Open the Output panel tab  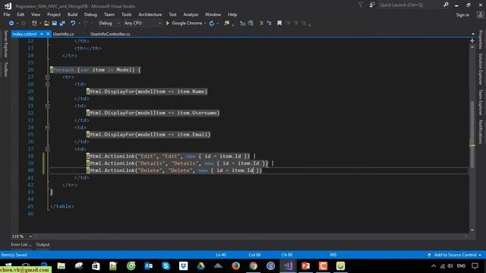coord(43,244)
